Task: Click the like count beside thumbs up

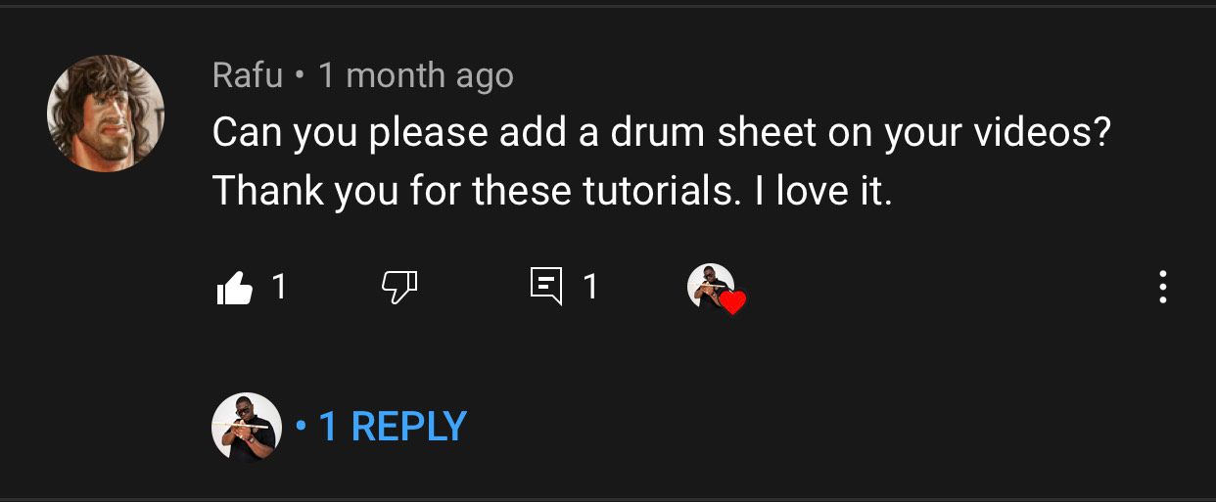Action: (279, 287)
